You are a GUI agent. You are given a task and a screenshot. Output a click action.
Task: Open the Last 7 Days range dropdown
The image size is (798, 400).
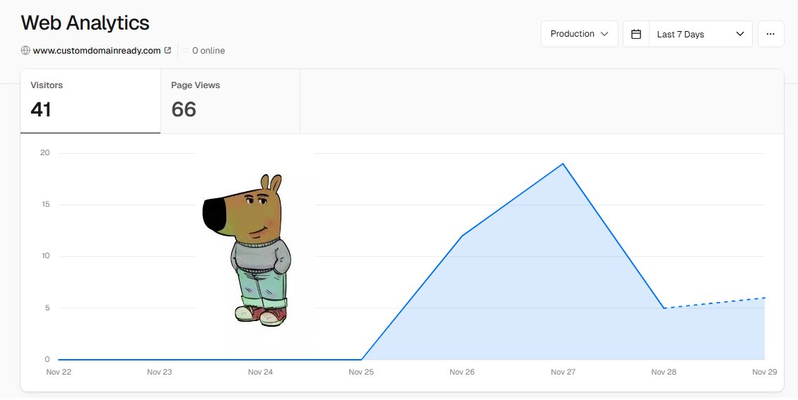click(700, 34)
